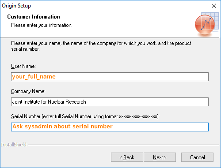This screenshot has height=168, width=221.
Task: Click the User Name input field
Action: coord(110,77)
